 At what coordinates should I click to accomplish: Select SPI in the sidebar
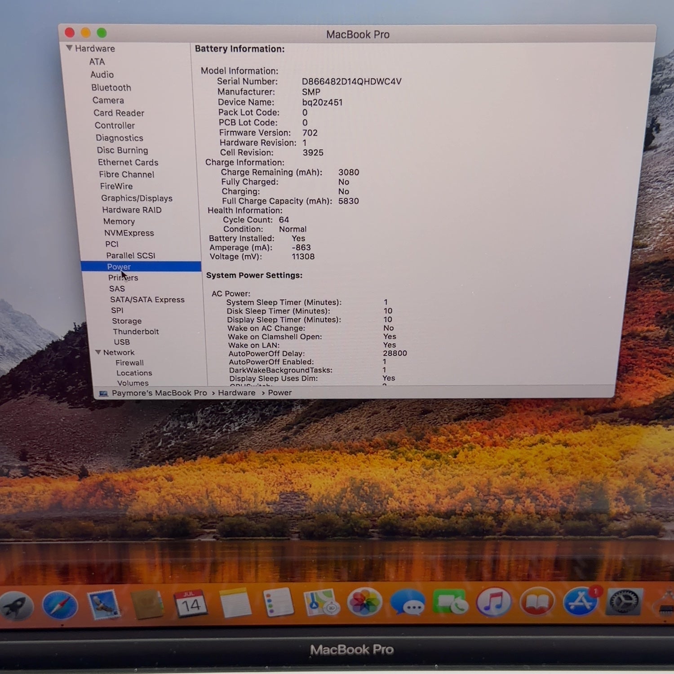coord(117,310)
